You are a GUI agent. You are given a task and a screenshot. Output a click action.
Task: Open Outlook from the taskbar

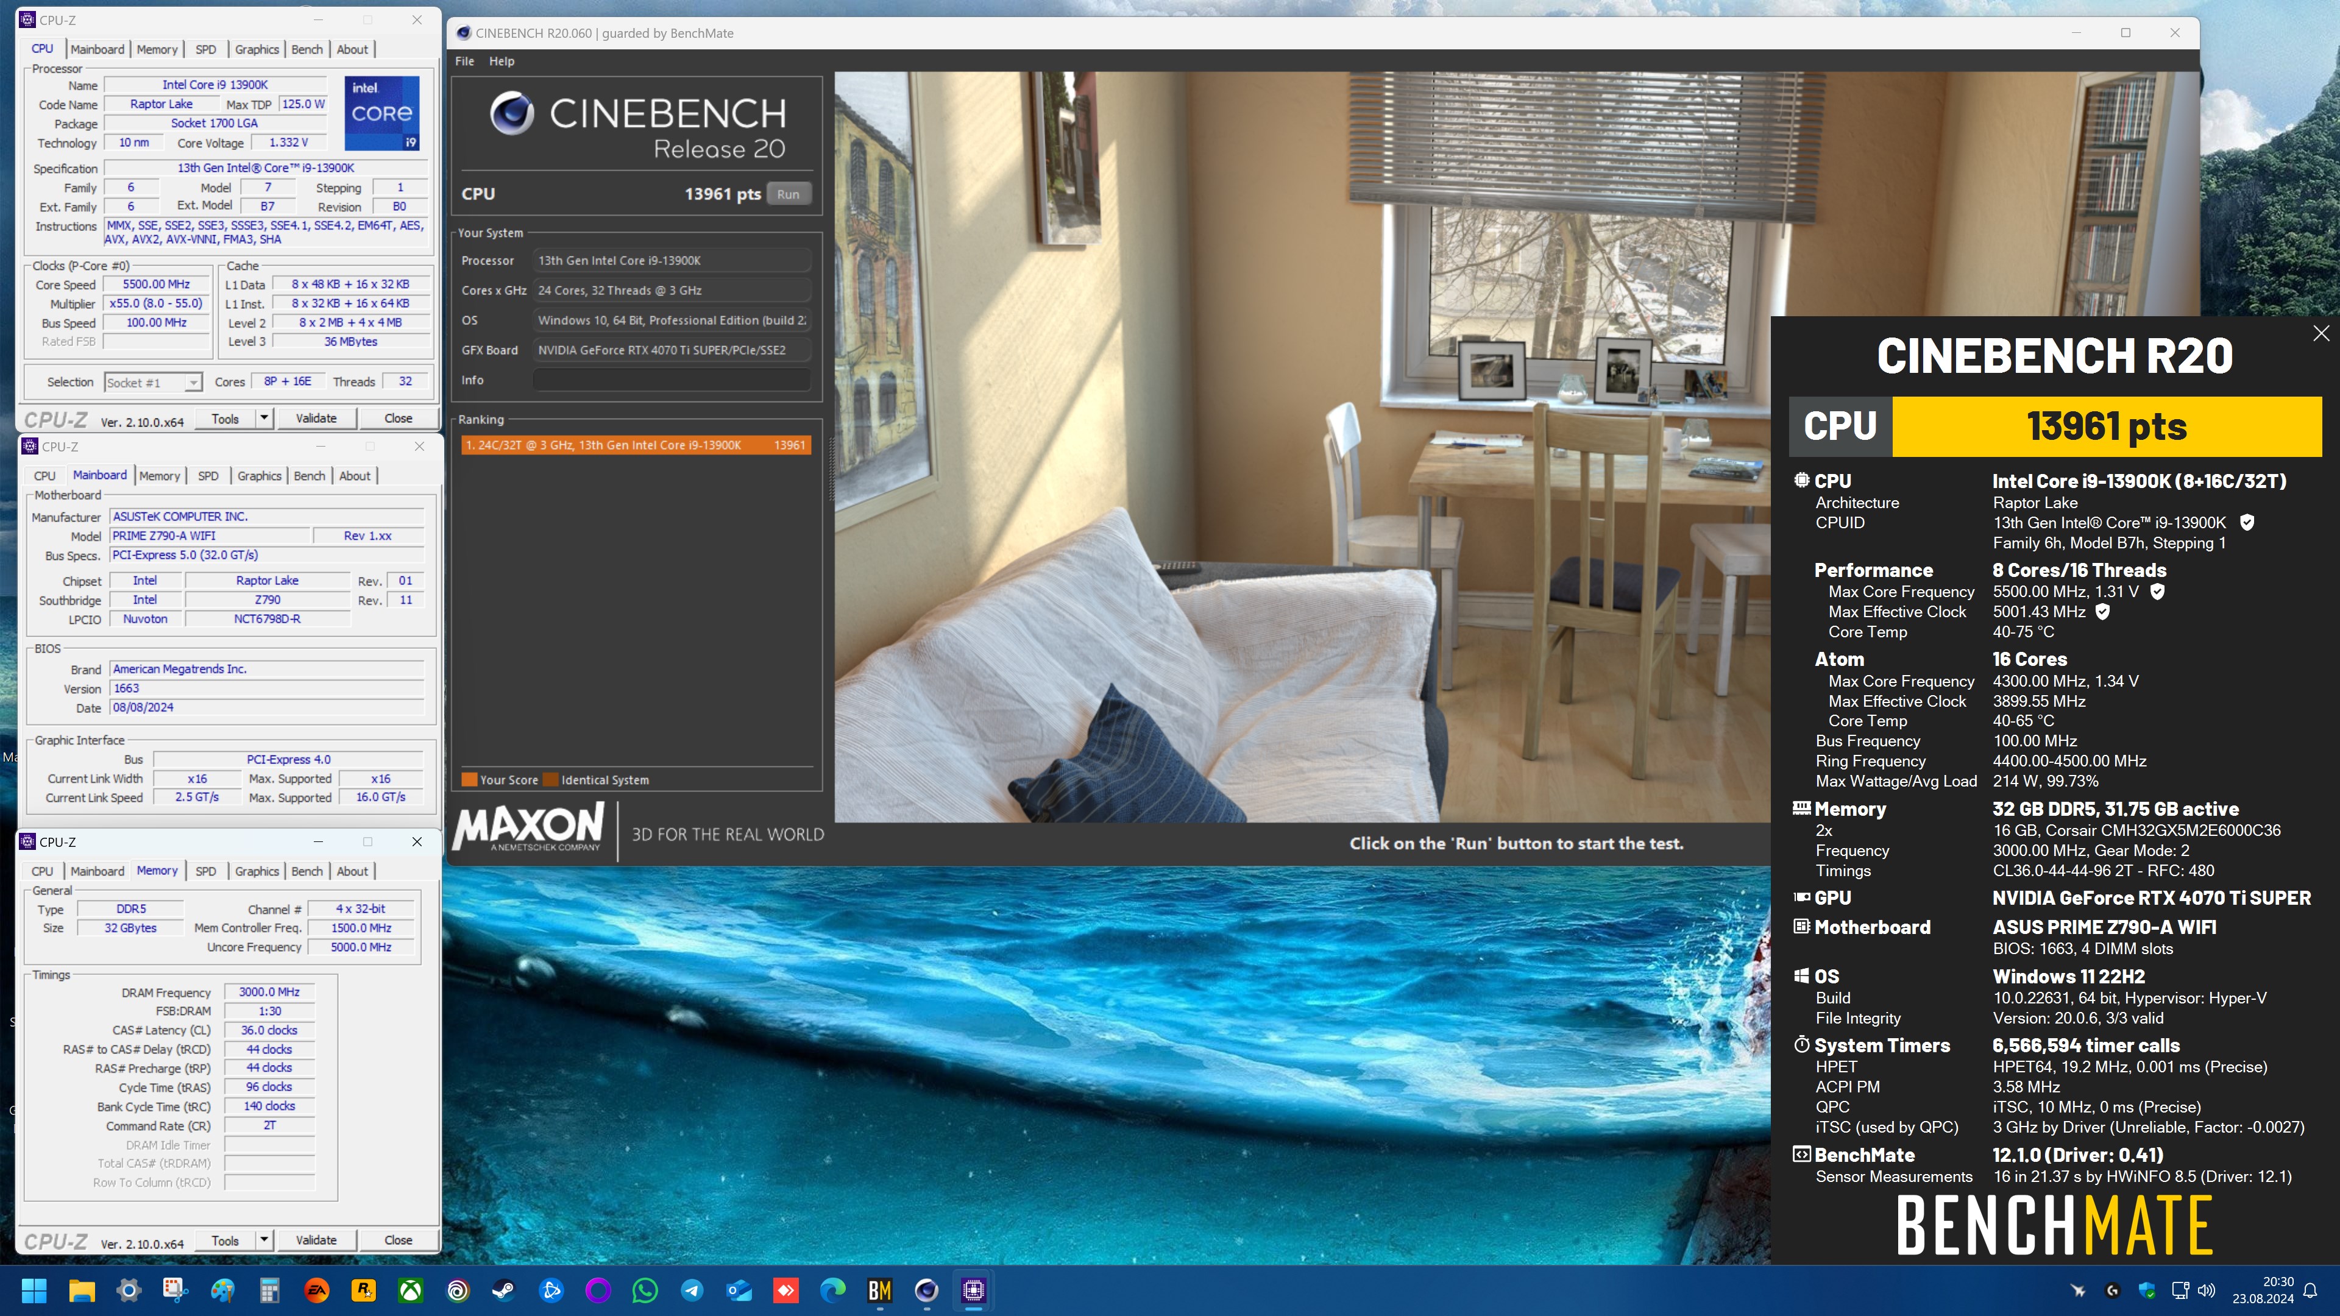[739, 1290]
